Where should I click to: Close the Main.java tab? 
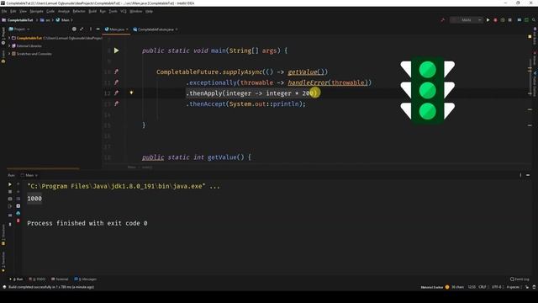(127, 29)
